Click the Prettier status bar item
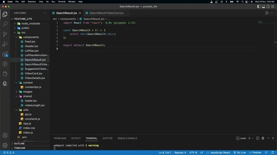 tap(255, 152)
